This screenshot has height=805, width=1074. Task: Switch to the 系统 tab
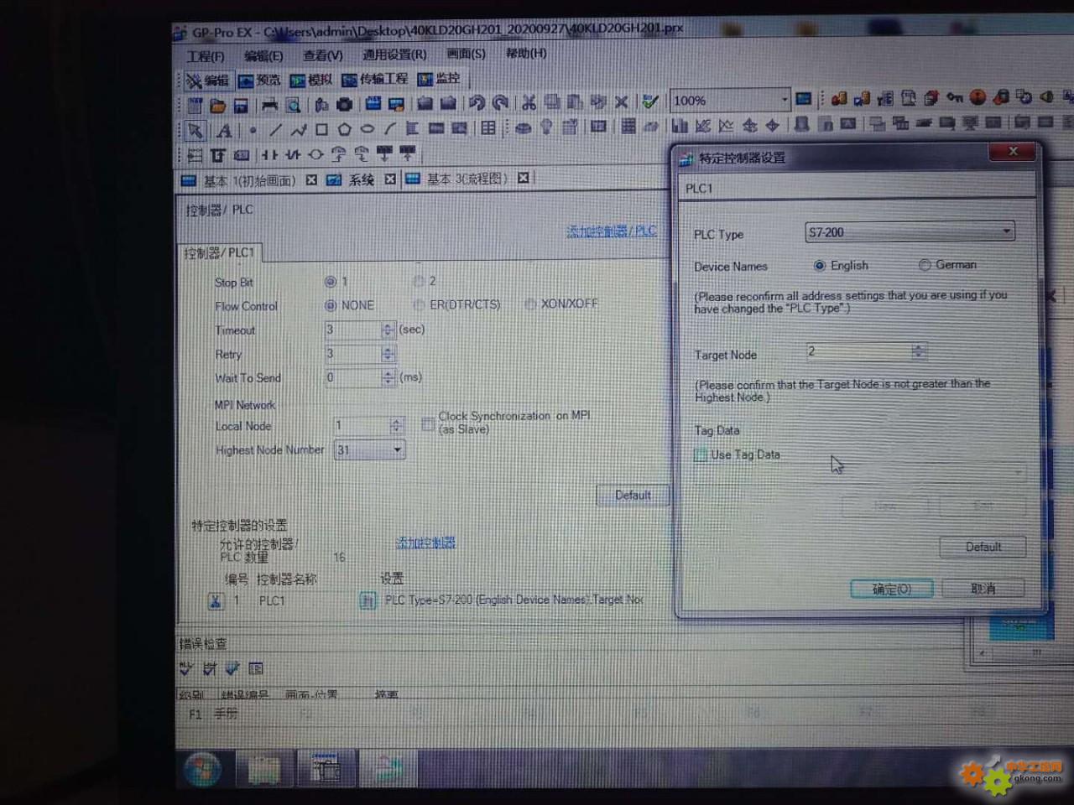(352, 180)
